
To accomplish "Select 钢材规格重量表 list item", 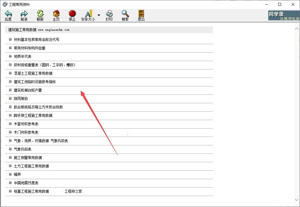I will tap(45, 65).
